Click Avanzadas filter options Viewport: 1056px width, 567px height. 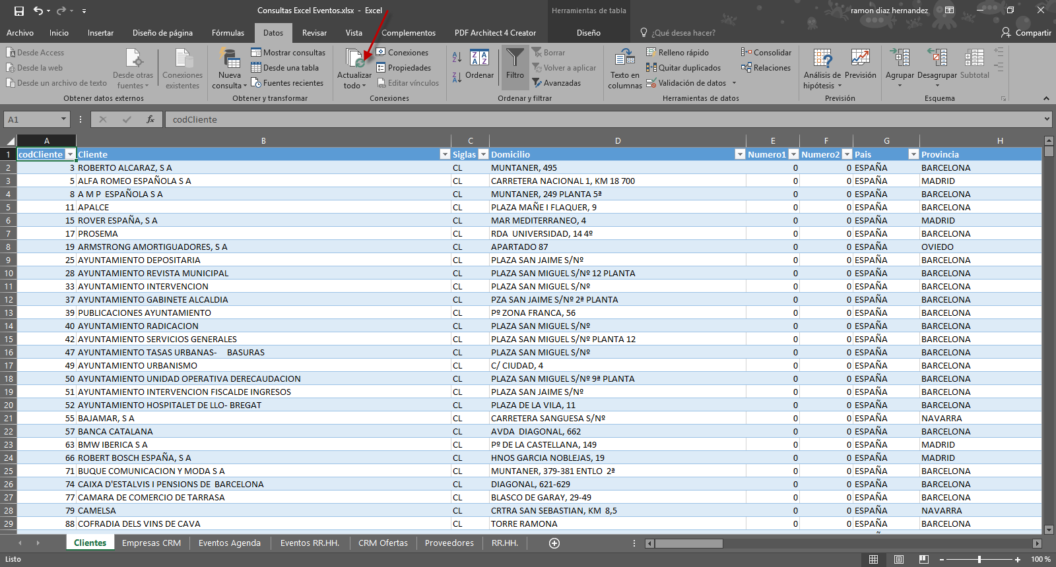pos(556,83)
